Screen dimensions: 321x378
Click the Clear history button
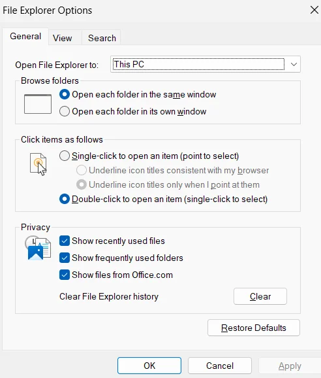(x=260, y=296)
